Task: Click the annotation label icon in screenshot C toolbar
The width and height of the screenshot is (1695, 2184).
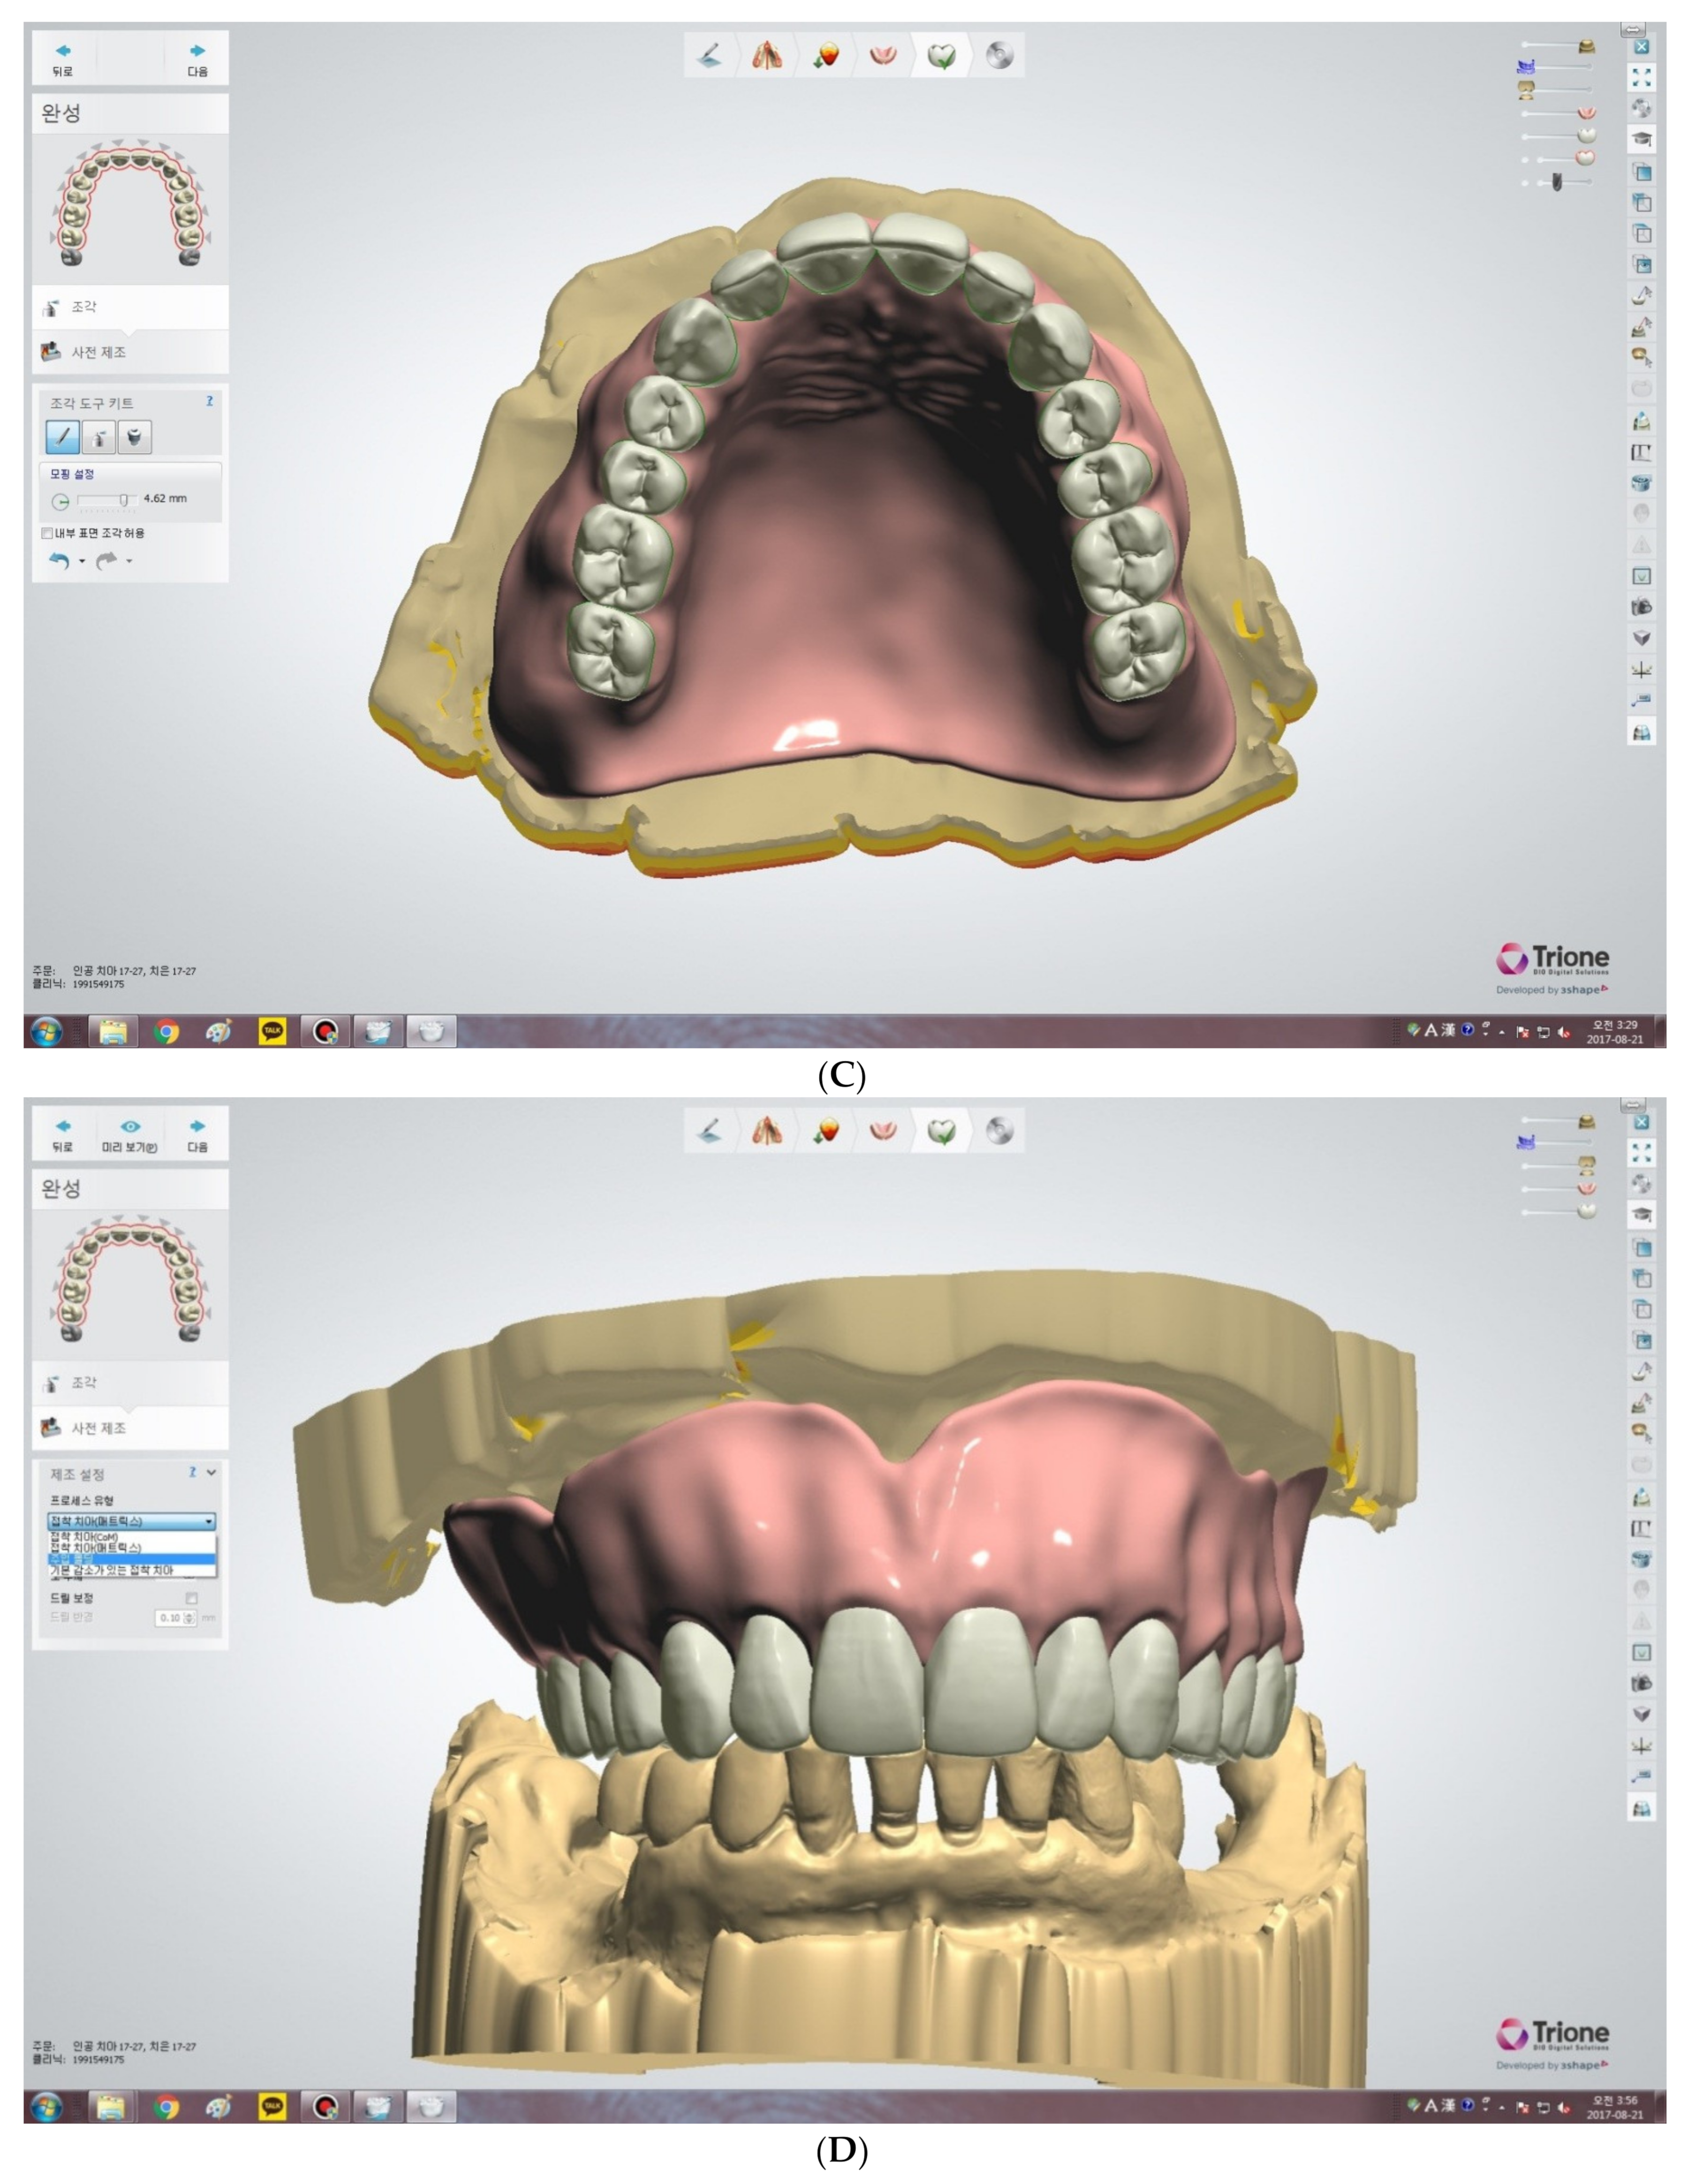Action: [x=1641, y=701]
